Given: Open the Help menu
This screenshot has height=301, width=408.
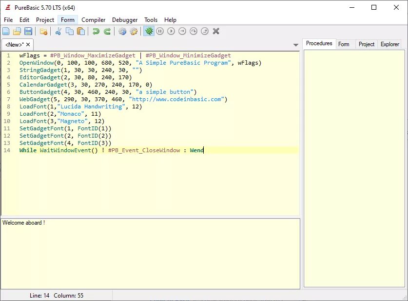Looking at the screenshot, I should coord(170,20).
